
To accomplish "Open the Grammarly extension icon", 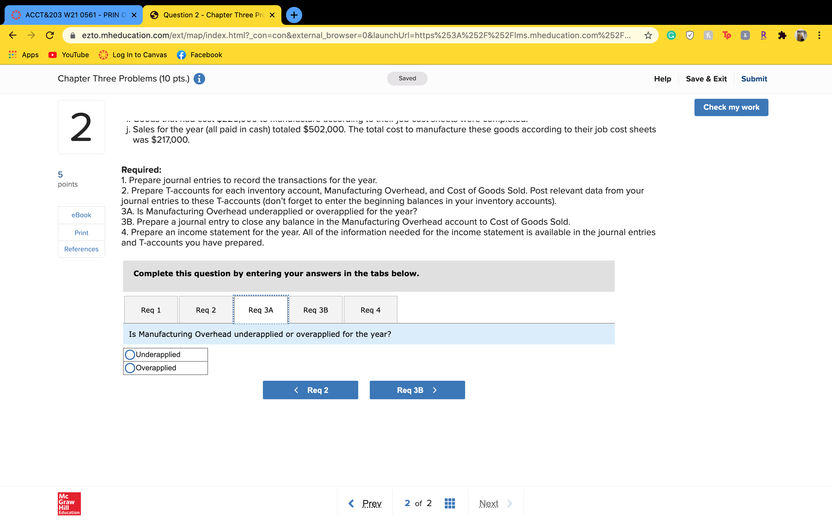I will 671,35.
